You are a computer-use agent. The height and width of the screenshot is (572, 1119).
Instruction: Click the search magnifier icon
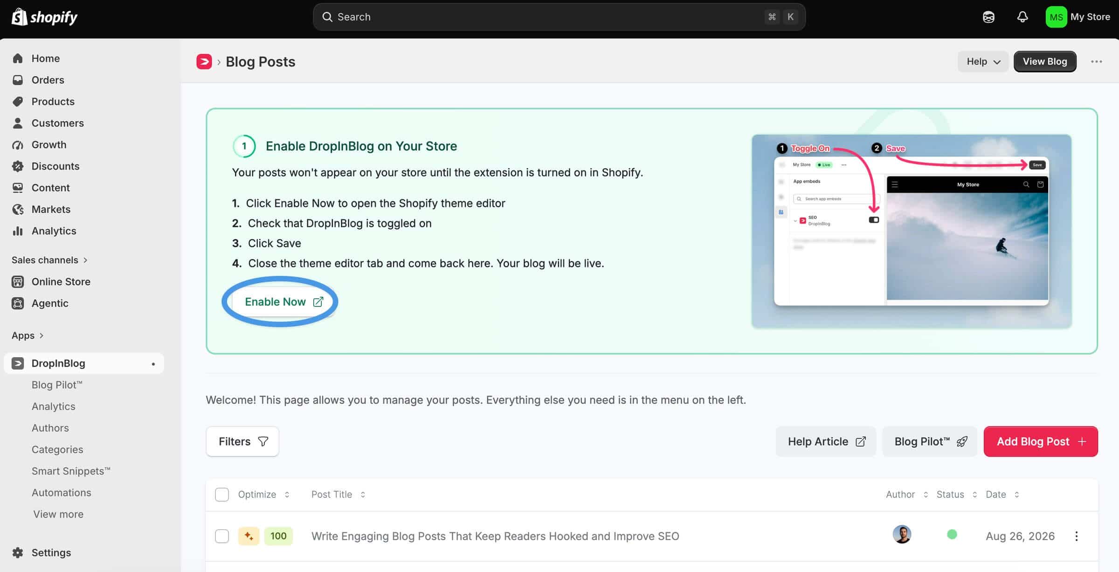tap(327, 17)
